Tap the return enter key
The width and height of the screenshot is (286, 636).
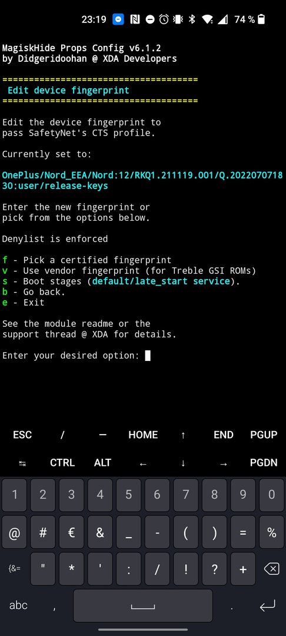point(267,605)
